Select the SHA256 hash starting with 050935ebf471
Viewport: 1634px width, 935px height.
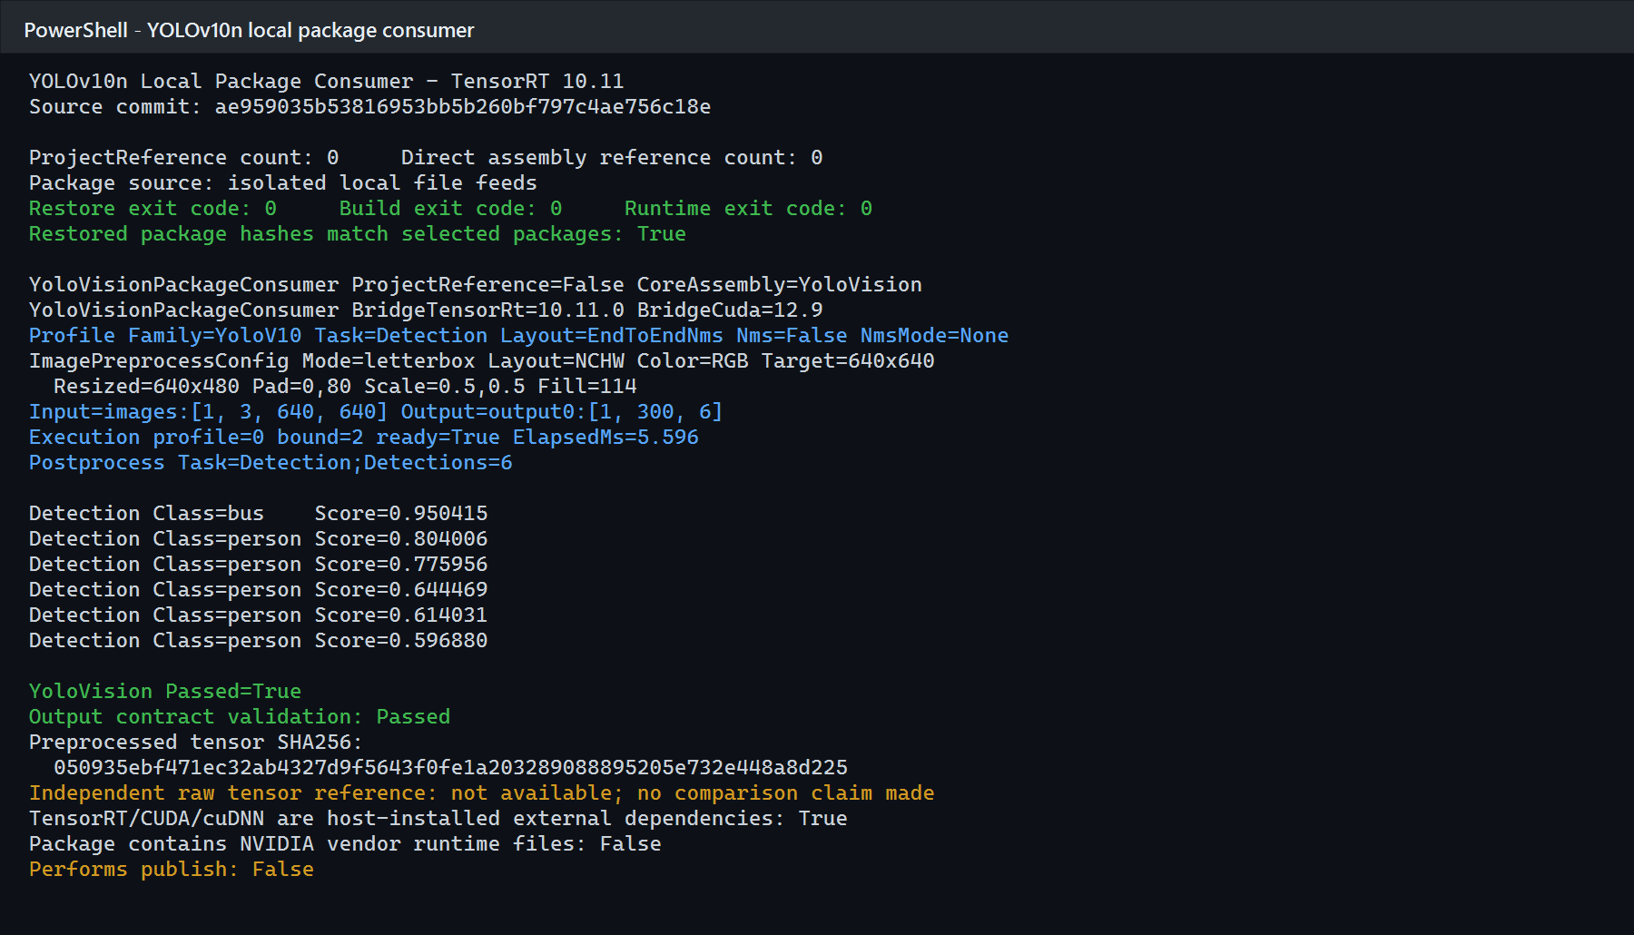click(x=450, y=767)
